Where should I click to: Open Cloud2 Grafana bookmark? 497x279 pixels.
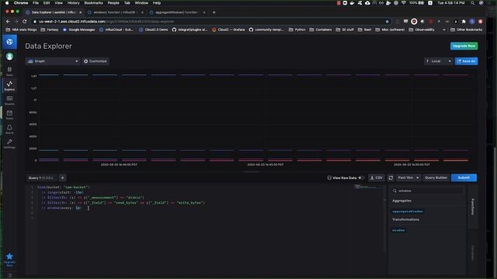point(228,29)
